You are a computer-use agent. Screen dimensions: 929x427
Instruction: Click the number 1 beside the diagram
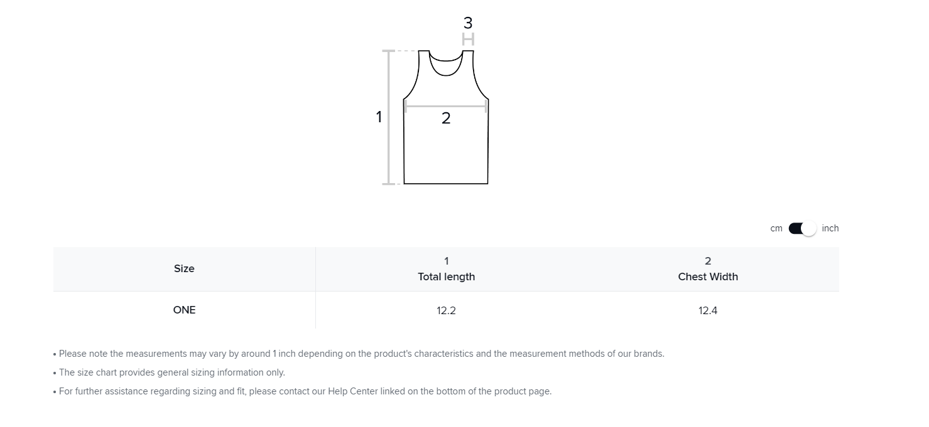pos(379,117)
